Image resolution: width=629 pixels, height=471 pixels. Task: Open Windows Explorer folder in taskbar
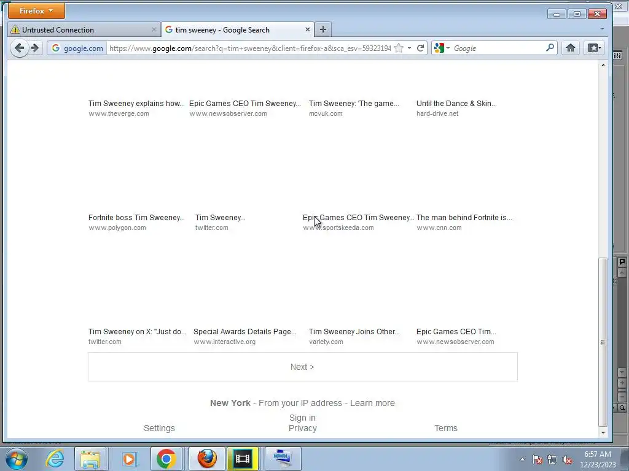tap(90, 459)
